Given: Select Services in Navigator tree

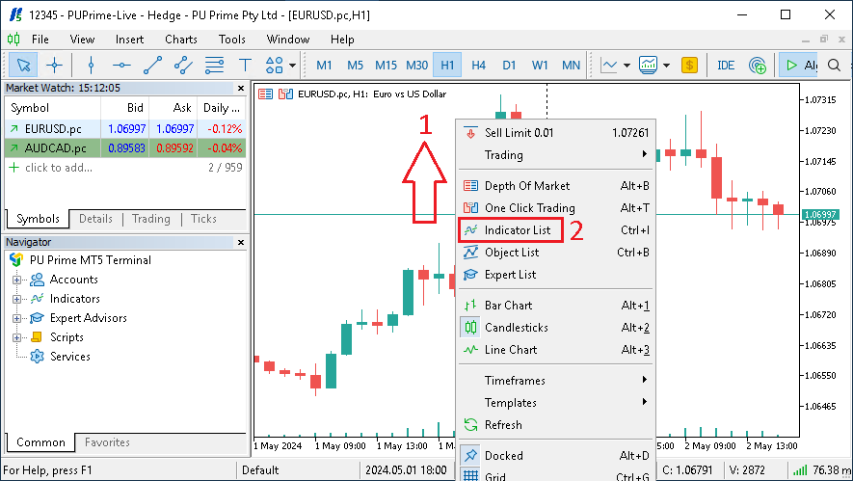Looking at the screenshot, I should [x=70, y=357].
